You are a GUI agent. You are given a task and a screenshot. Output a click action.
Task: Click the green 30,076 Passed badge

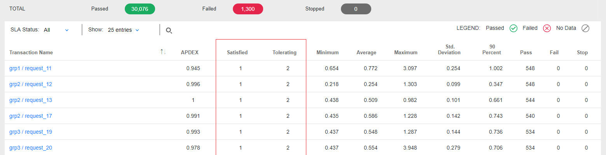[x=140, y=9]
